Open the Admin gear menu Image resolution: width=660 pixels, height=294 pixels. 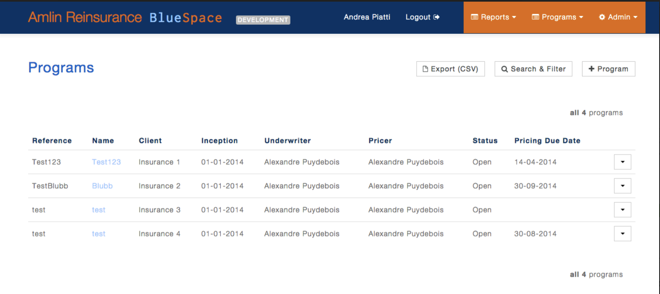coord(618,17)
